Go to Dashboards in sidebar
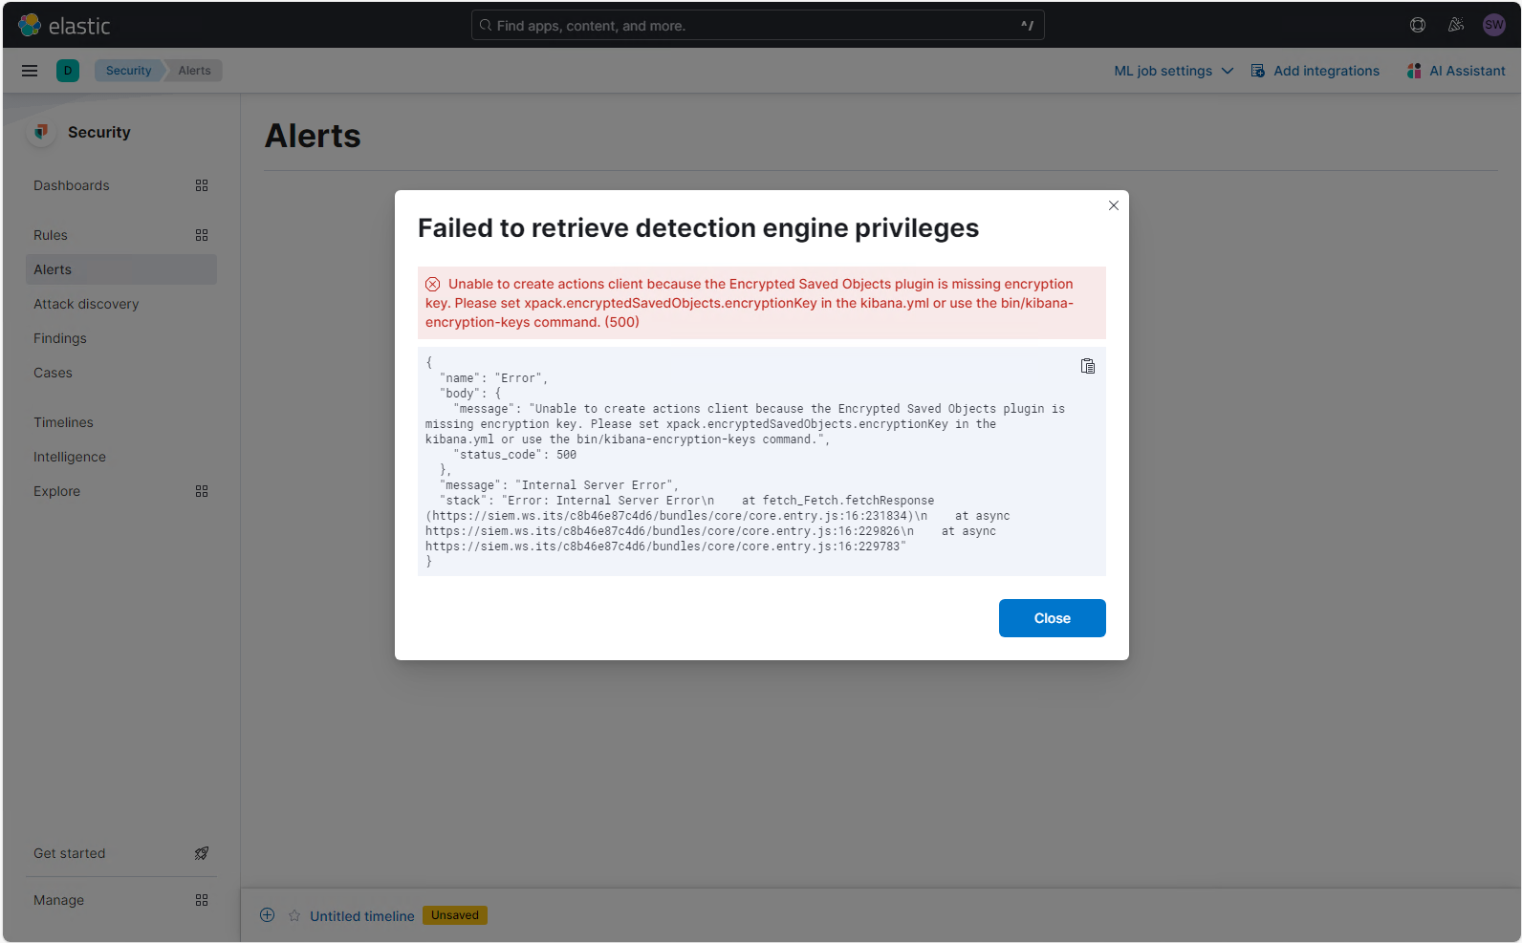 [72, 185]
